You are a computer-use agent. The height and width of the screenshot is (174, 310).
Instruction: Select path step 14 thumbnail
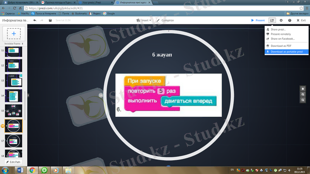tap(14, 96)
